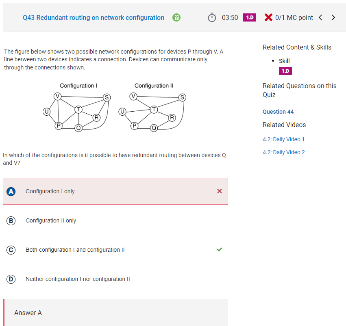Go to next question arrow
This screenshot has width=346, height=326.
333,17
